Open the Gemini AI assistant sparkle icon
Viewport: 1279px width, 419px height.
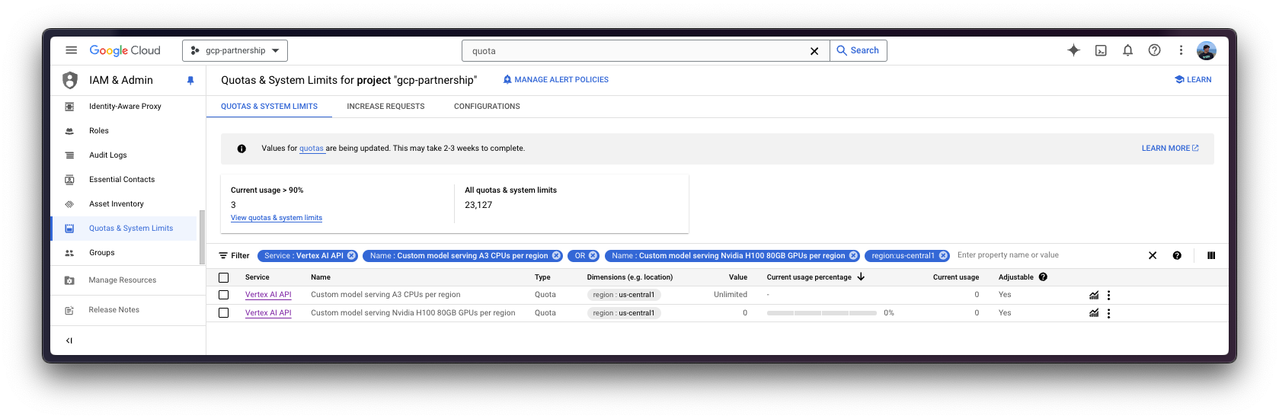[1073, 50]
